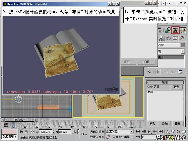Image resolution: width=188 pixels, height=141 pixels.
Task: Play the animation
Action: [149, 131]
